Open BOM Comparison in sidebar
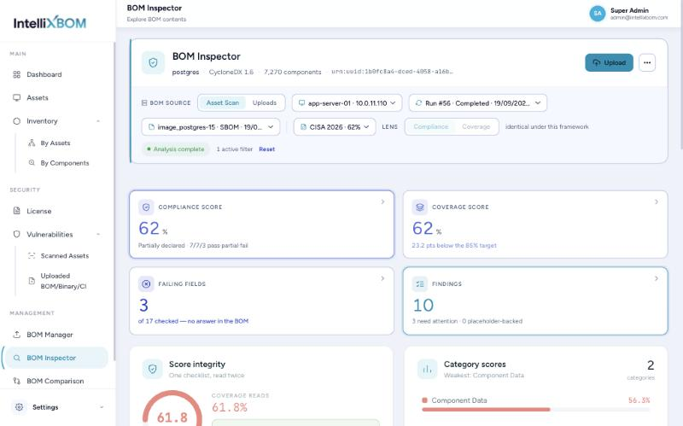683x426 pixels. pos(55,381)
